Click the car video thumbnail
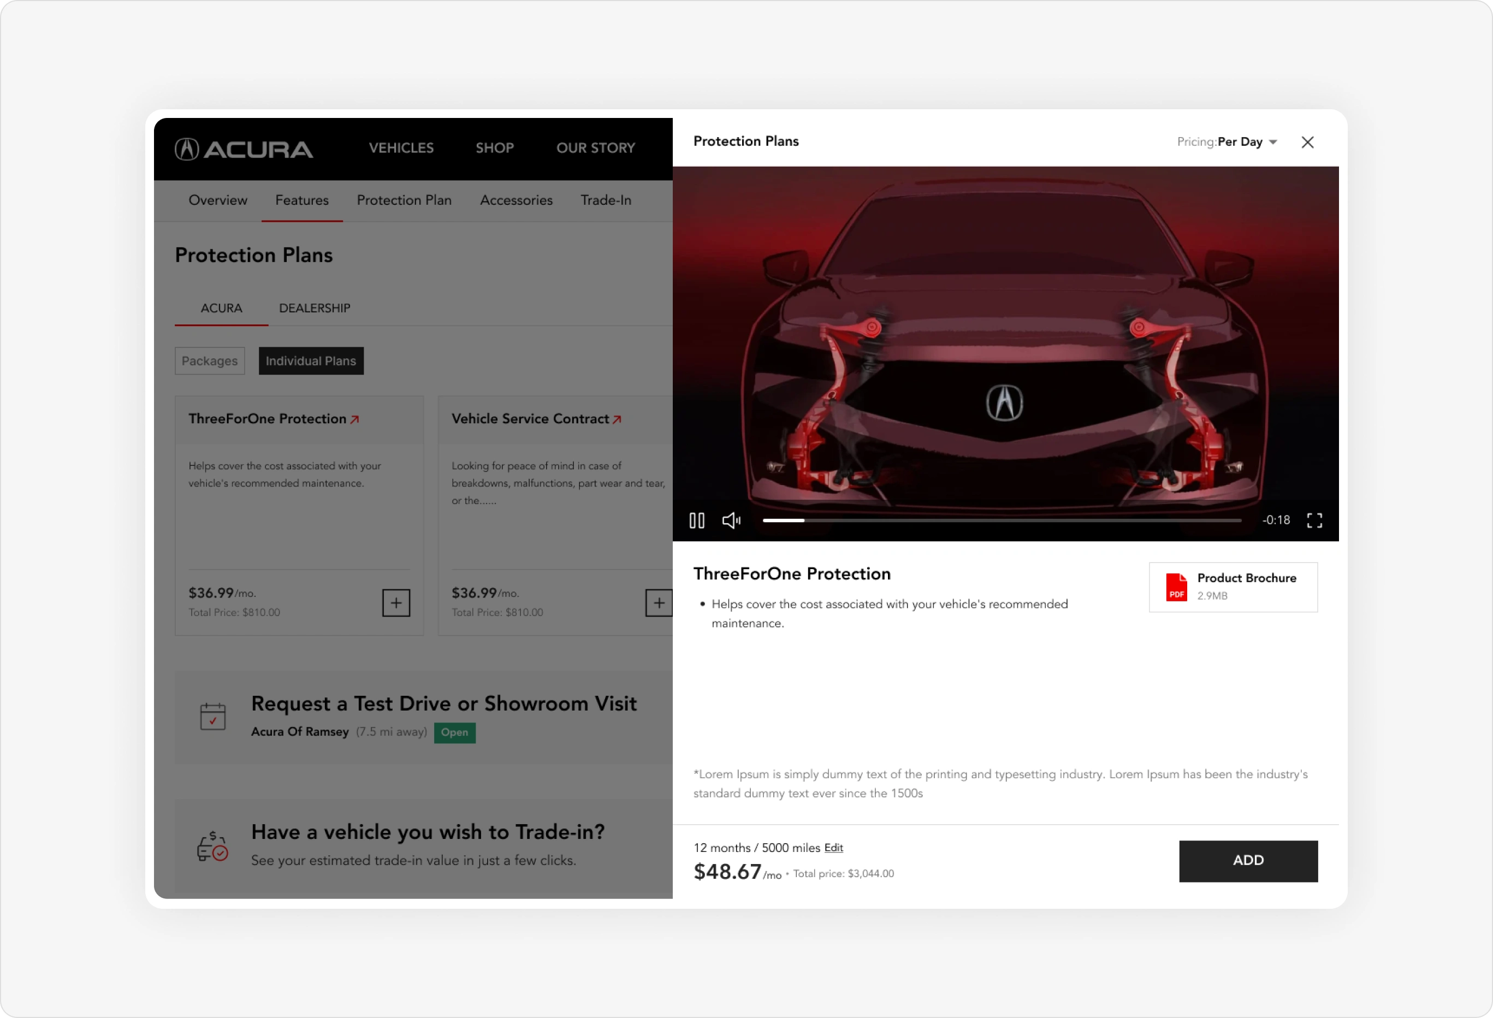1493x1018 pixels. (x=1005, y=353)
